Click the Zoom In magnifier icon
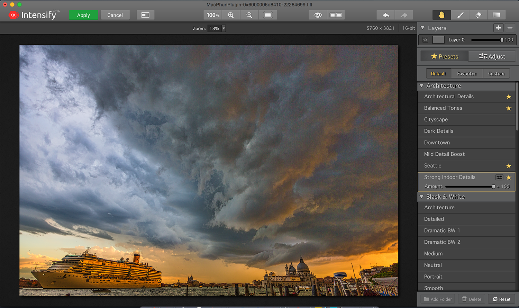The height and width of the screenshot is (308, 519). click(x=231, y=15)
